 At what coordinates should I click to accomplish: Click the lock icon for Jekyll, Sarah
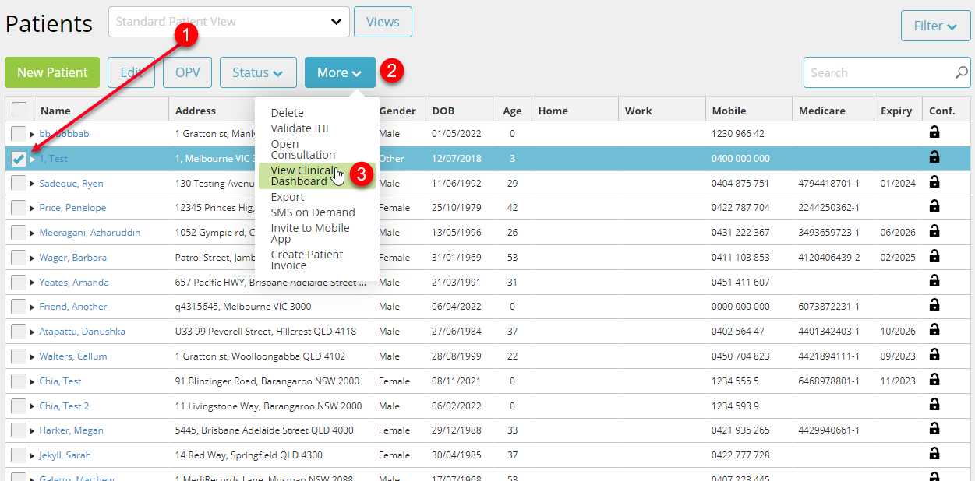click(934, 454)
